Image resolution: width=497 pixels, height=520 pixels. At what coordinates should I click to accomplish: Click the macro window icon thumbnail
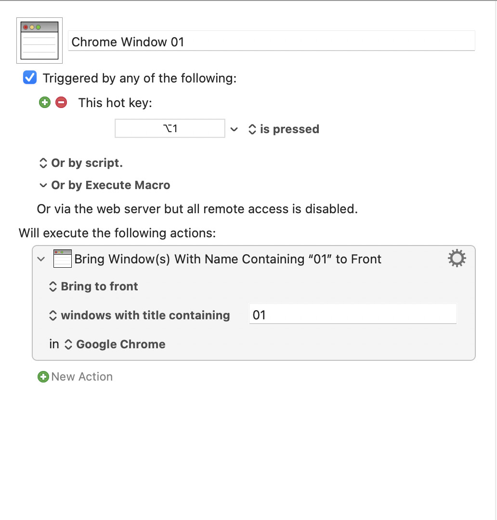[39, 41]
